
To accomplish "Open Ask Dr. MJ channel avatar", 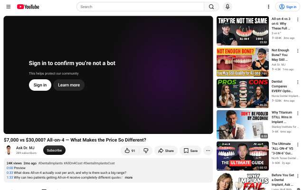I will click(9, 150).
